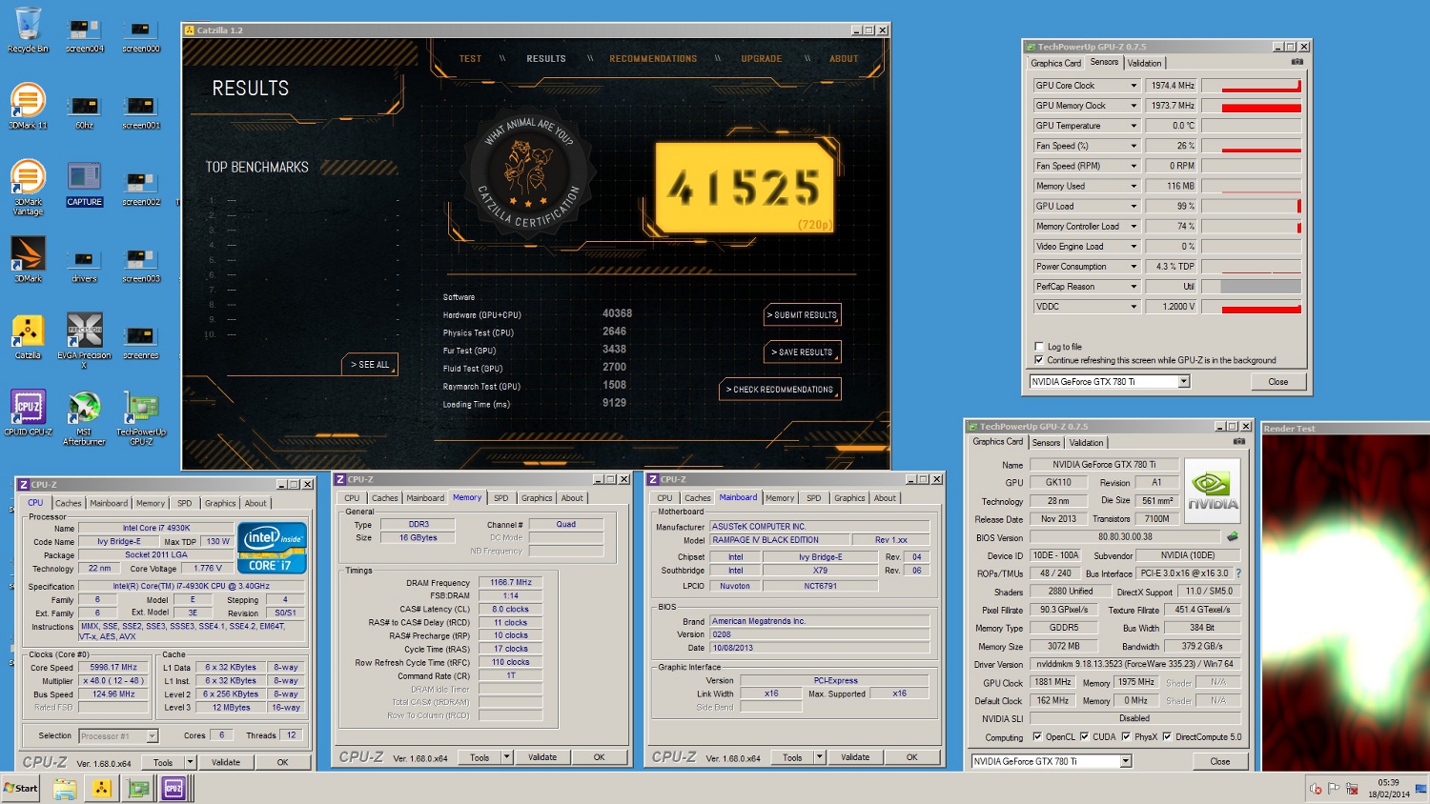Click the GPU-Z taskbar button
Viewport: 1430px width, 804px height.
coord(139,788)
